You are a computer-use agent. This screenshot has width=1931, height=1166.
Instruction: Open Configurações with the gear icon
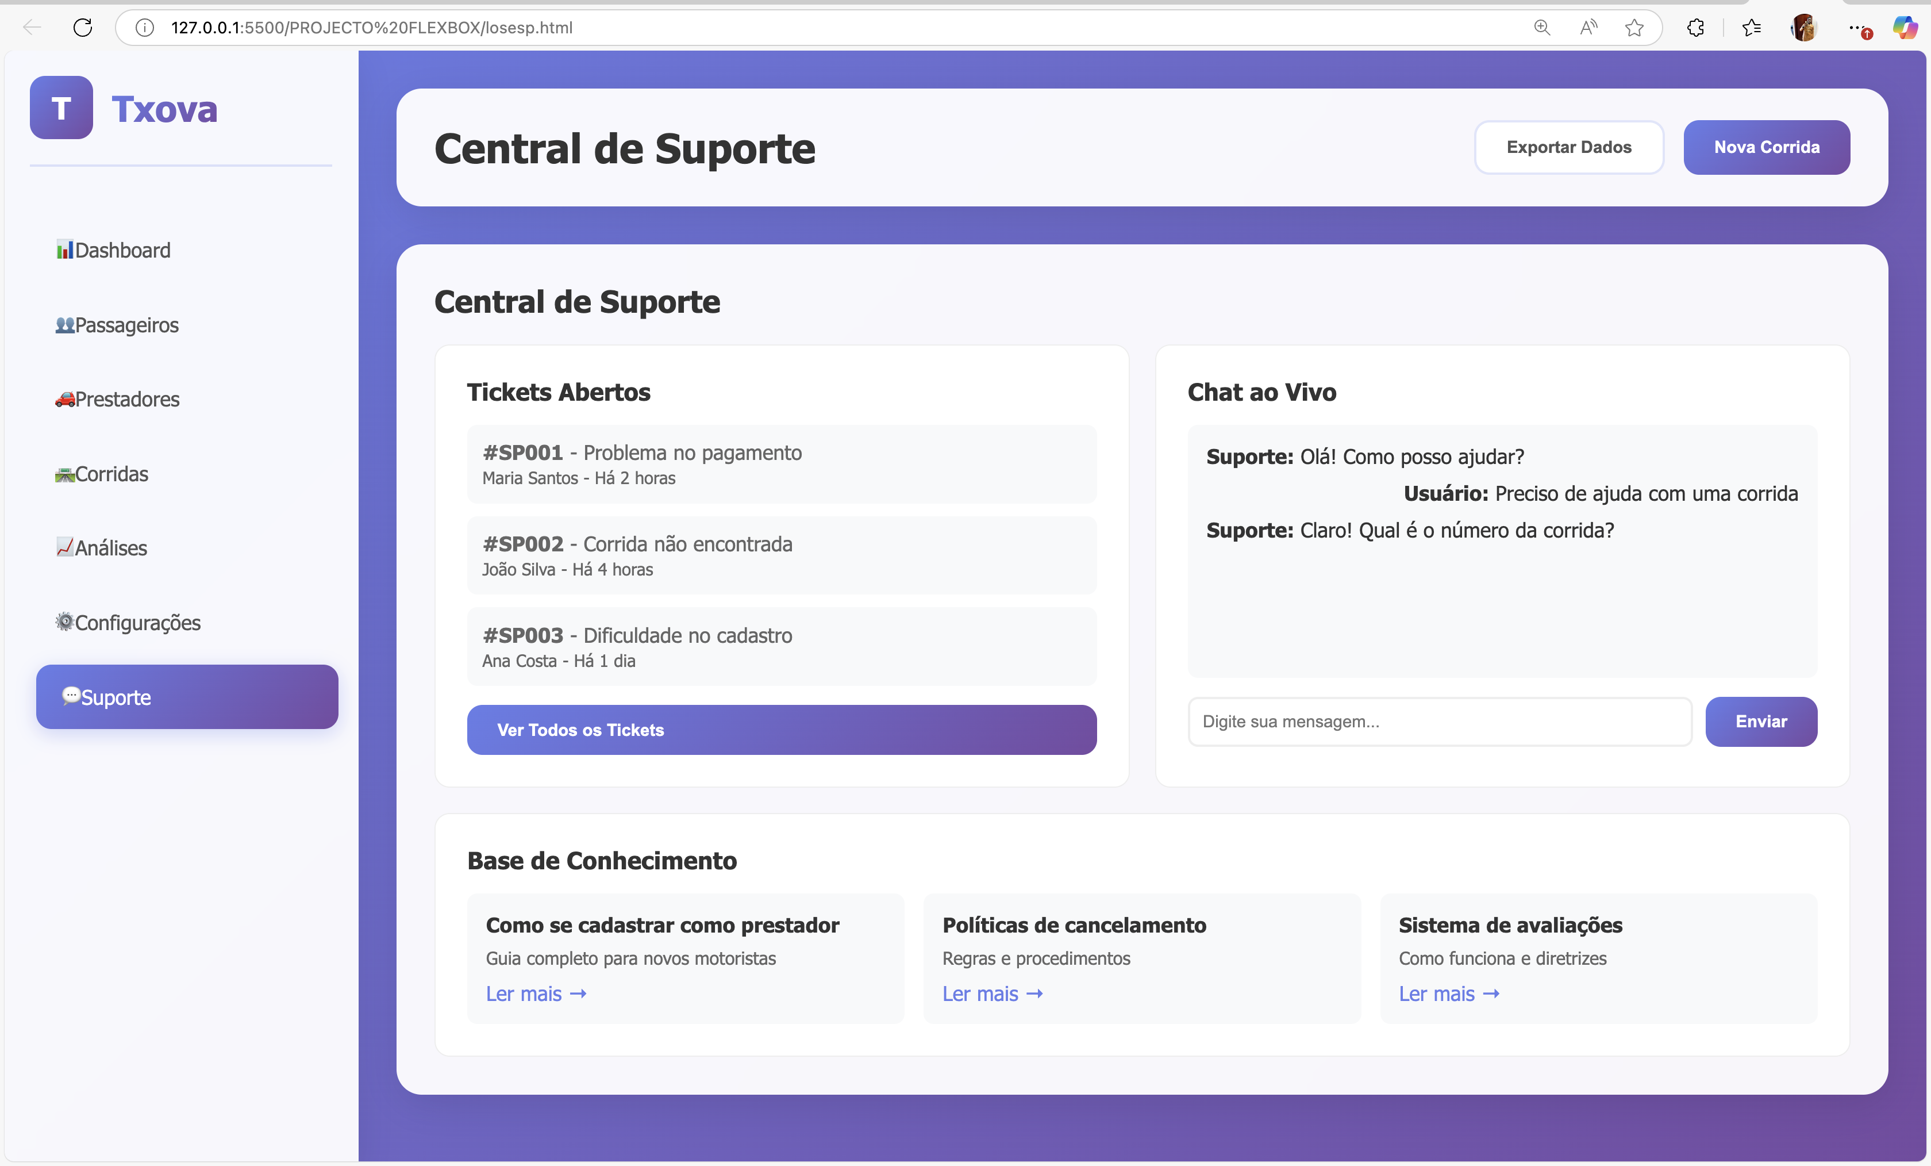pyautogui.click(x=66, y=622)
